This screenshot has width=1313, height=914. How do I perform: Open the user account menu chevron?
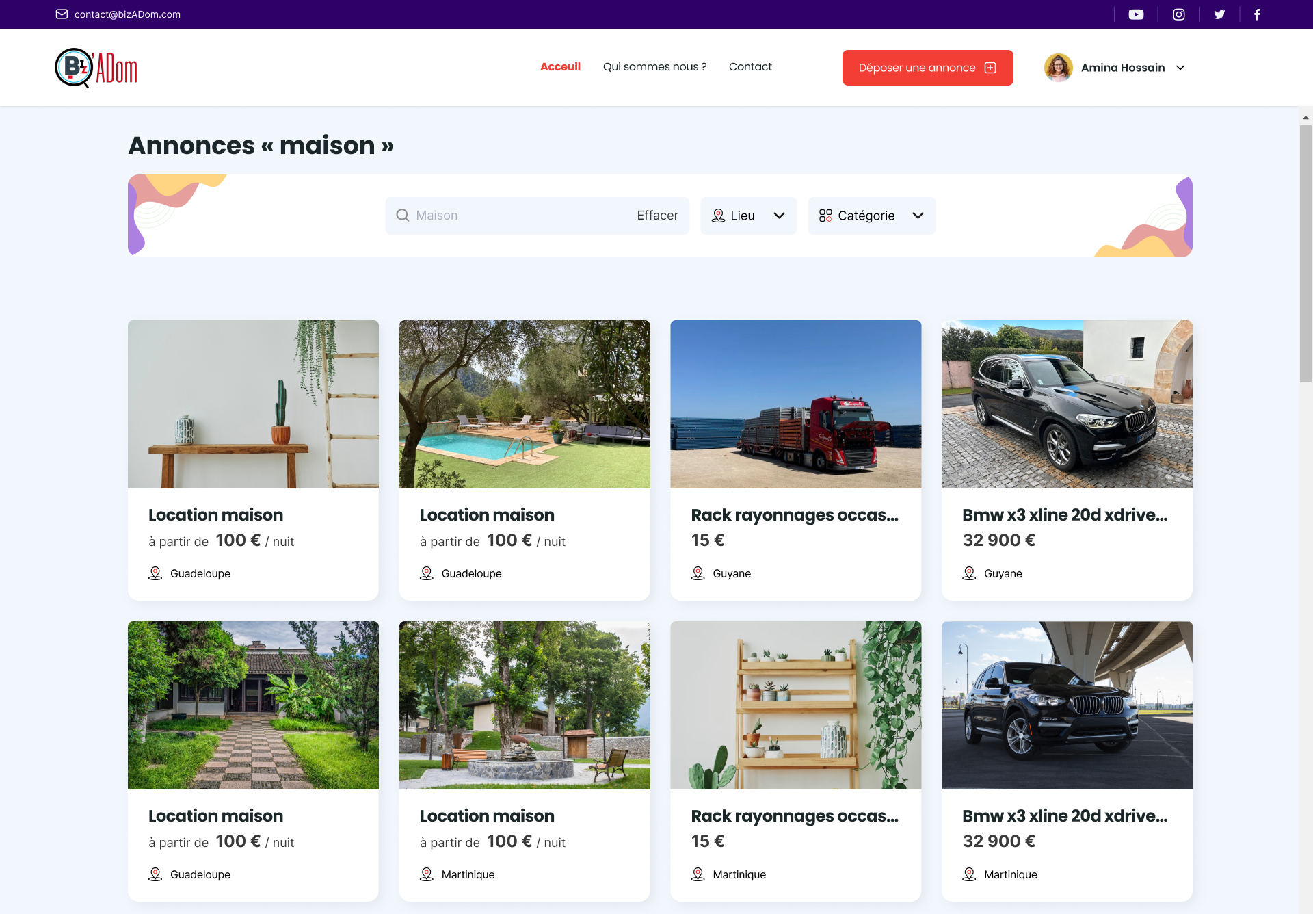(x=1180, y=68)
